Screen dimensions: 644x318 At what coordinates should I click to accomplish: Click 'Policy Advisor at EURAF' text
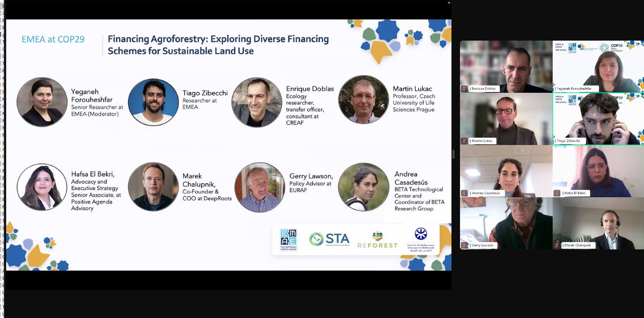pyautogui.click(x=311, y=186)
